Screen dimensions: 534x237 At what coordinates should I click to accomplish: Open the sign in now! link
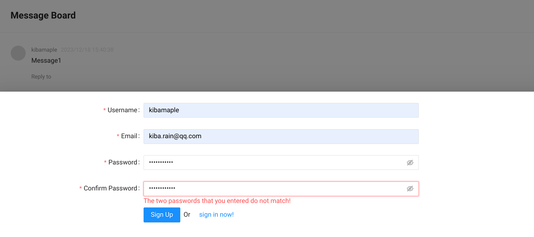click(x=216, y=215)
